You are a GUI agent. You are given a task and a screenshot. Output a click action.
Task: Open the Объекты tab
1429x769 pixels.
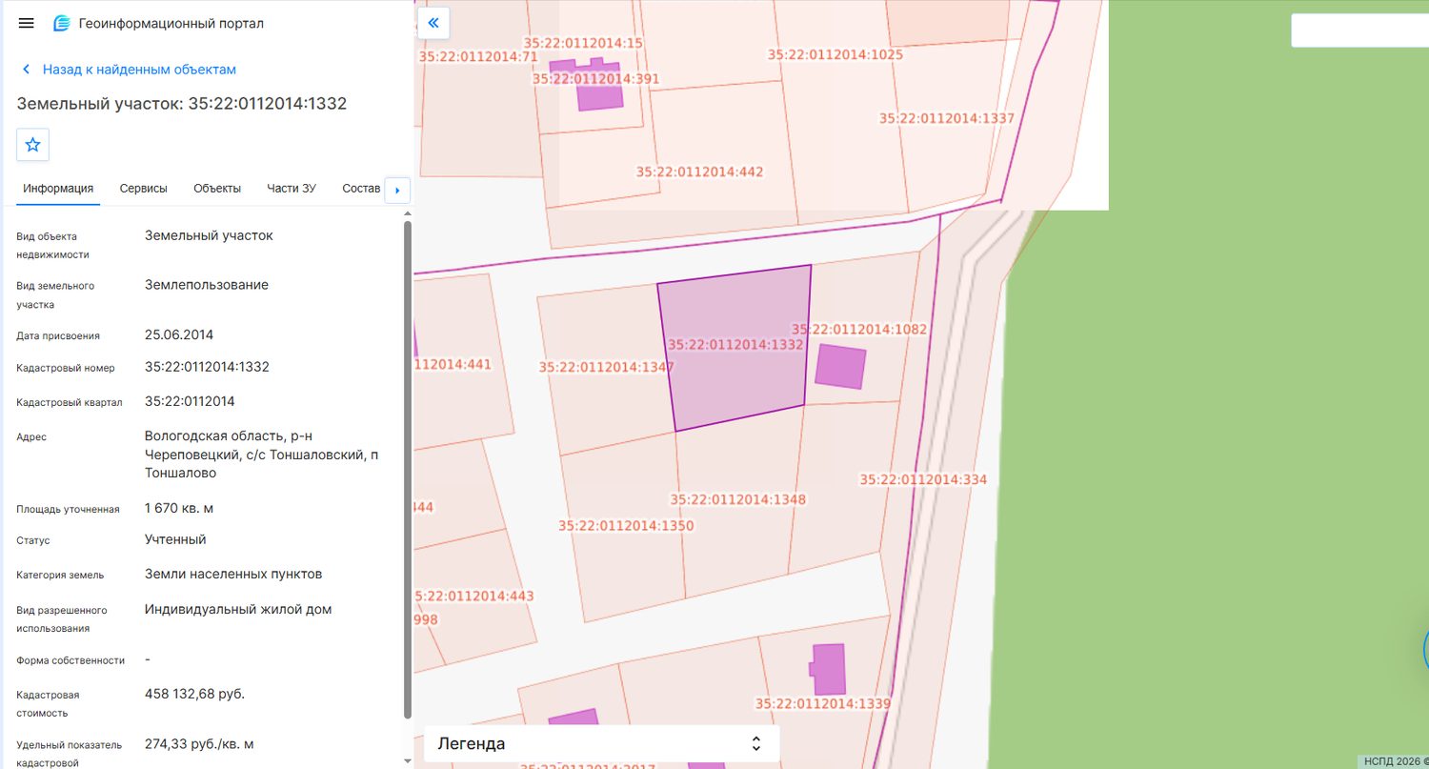[217, 189]
